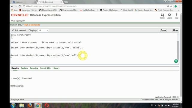Click the SQL breadcrumb link

[x=20, y=25]
